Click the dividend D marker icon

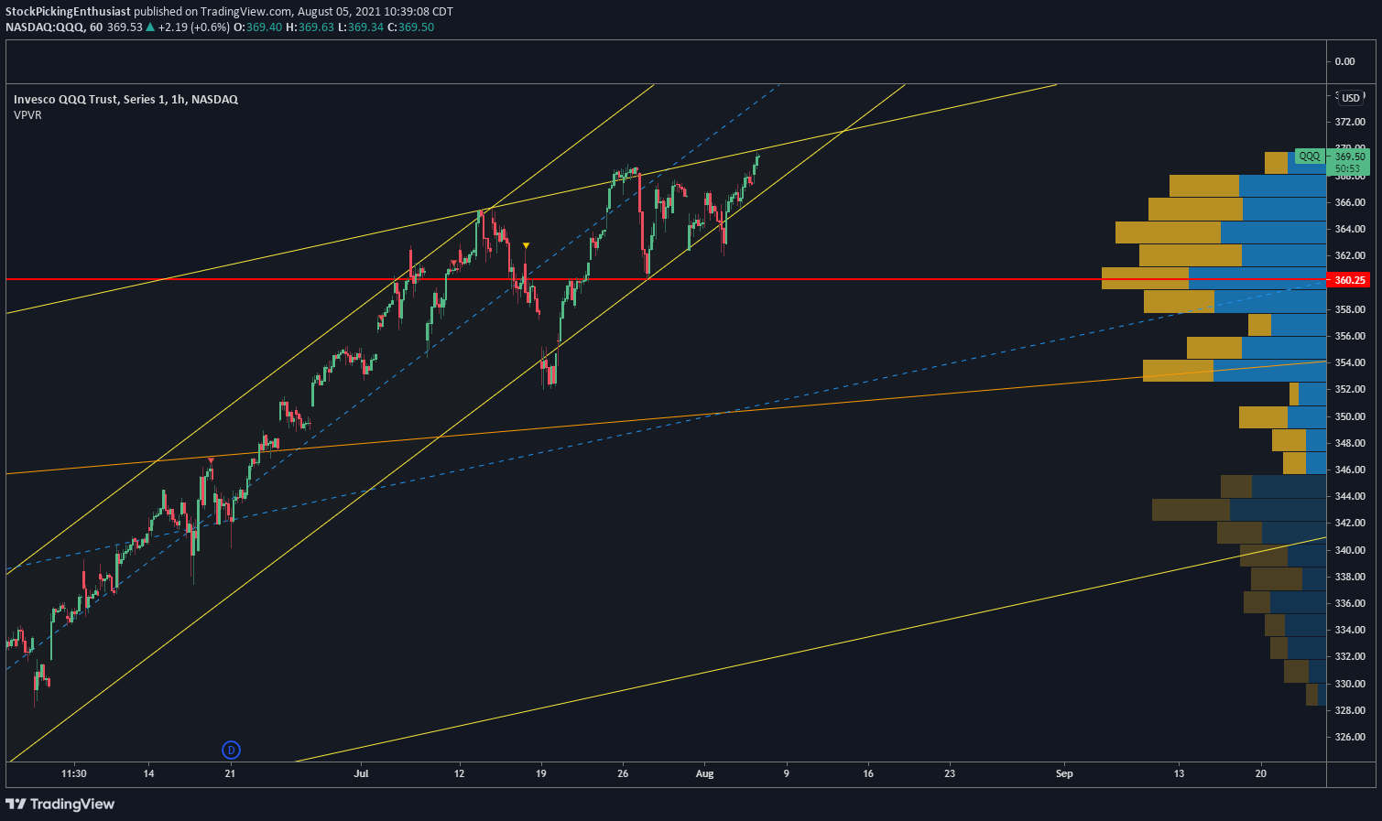click(231, 750)
